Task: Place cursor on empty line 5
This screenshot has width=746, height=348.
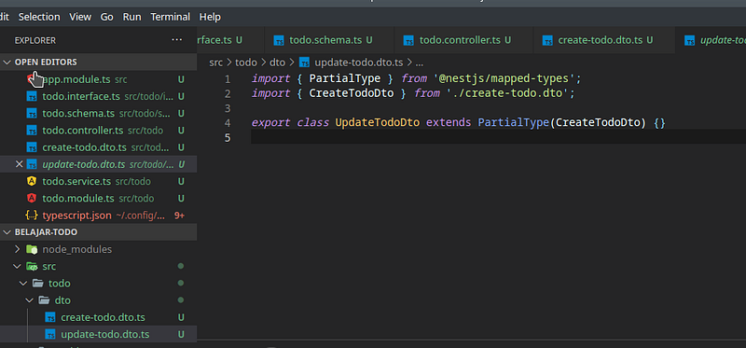Action: coord(498,137)
